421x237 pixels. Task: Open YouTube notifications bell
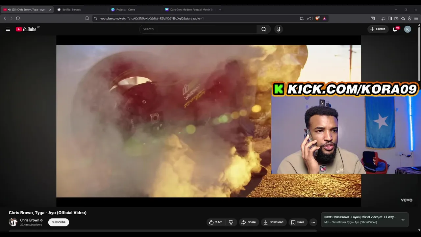(x=395, y=29)
